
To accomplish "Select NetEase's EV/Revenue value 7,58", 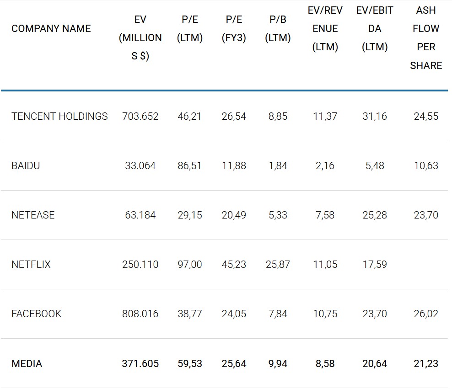I will pyautogui.click(x=325, y=215).
